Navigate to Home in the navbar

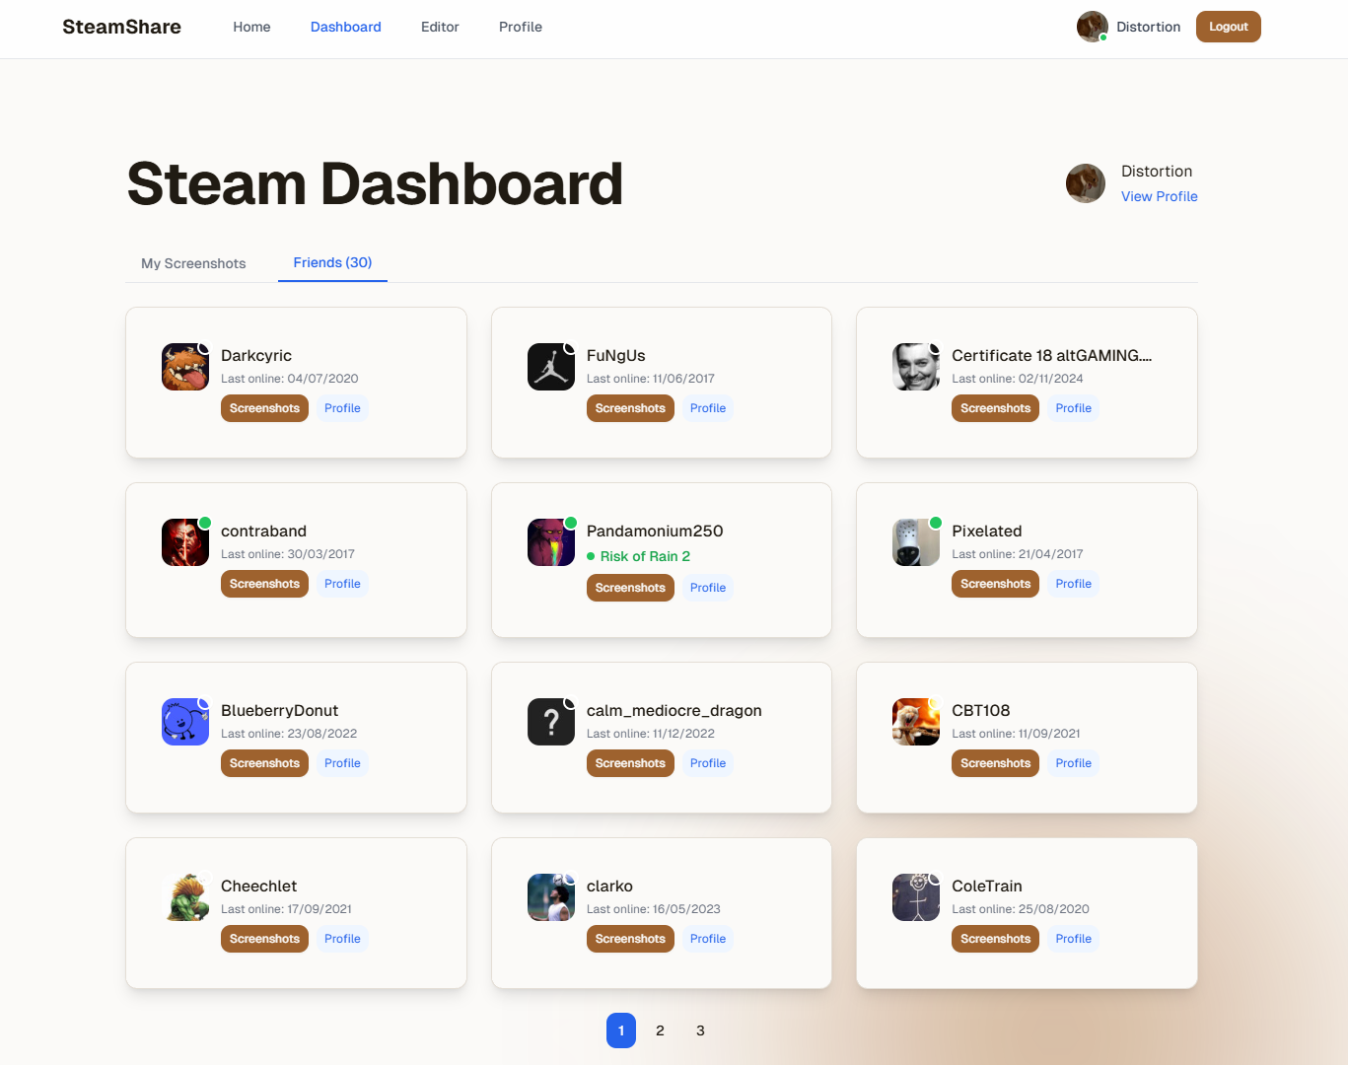(251, 27)
